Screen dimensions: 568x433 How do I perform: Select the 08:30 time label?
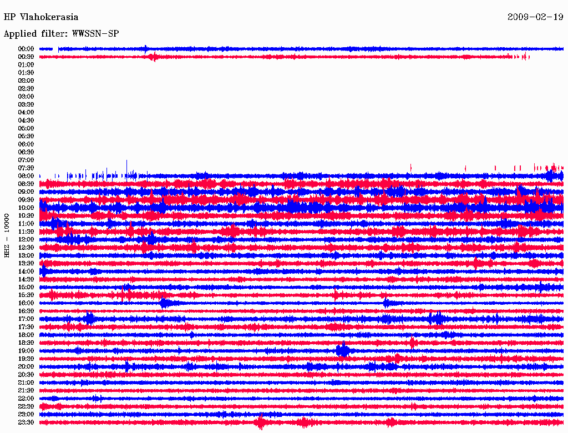pos(26,184)
